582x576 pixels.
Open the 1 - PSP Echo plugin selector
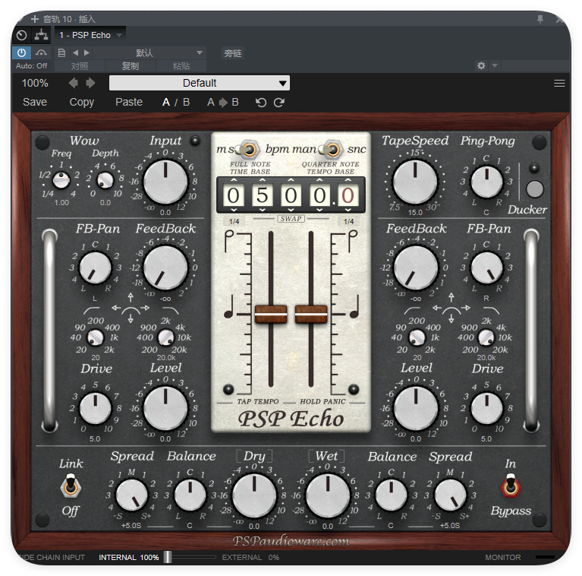point(90,35)
